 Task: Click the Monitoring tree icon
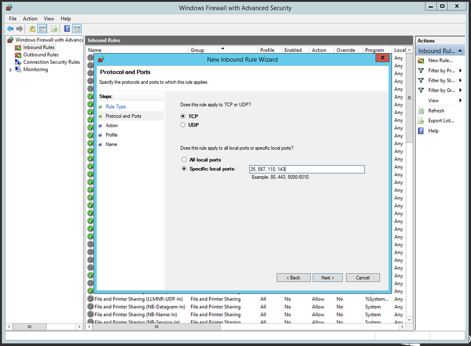tap(18, 70)
